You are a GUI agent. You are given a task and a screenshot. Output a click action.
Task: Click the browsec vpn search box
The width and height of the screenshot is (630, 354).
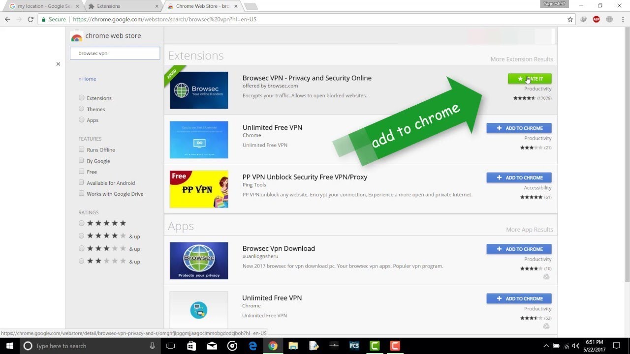click(115, 53)
